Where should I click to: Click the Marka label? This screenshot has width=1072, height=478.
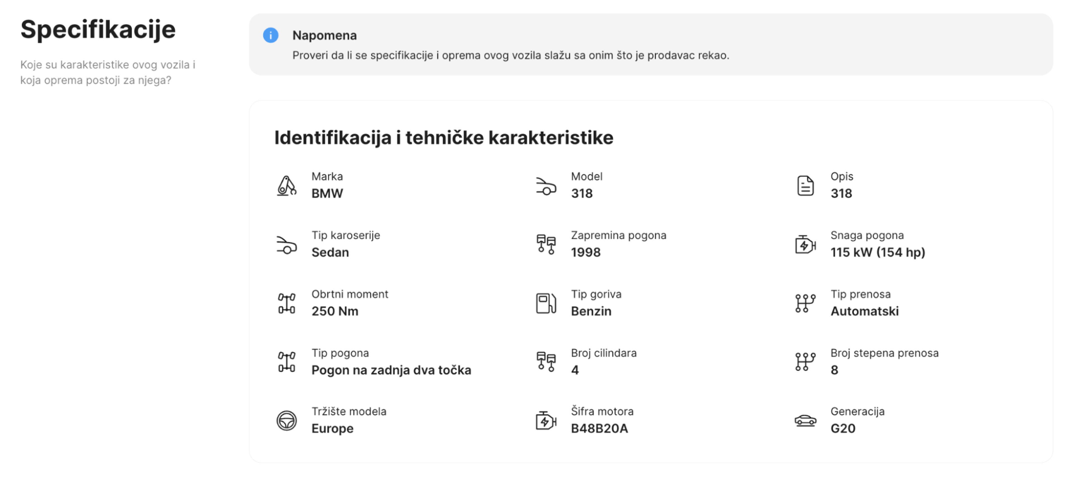(x=327, y=176)
